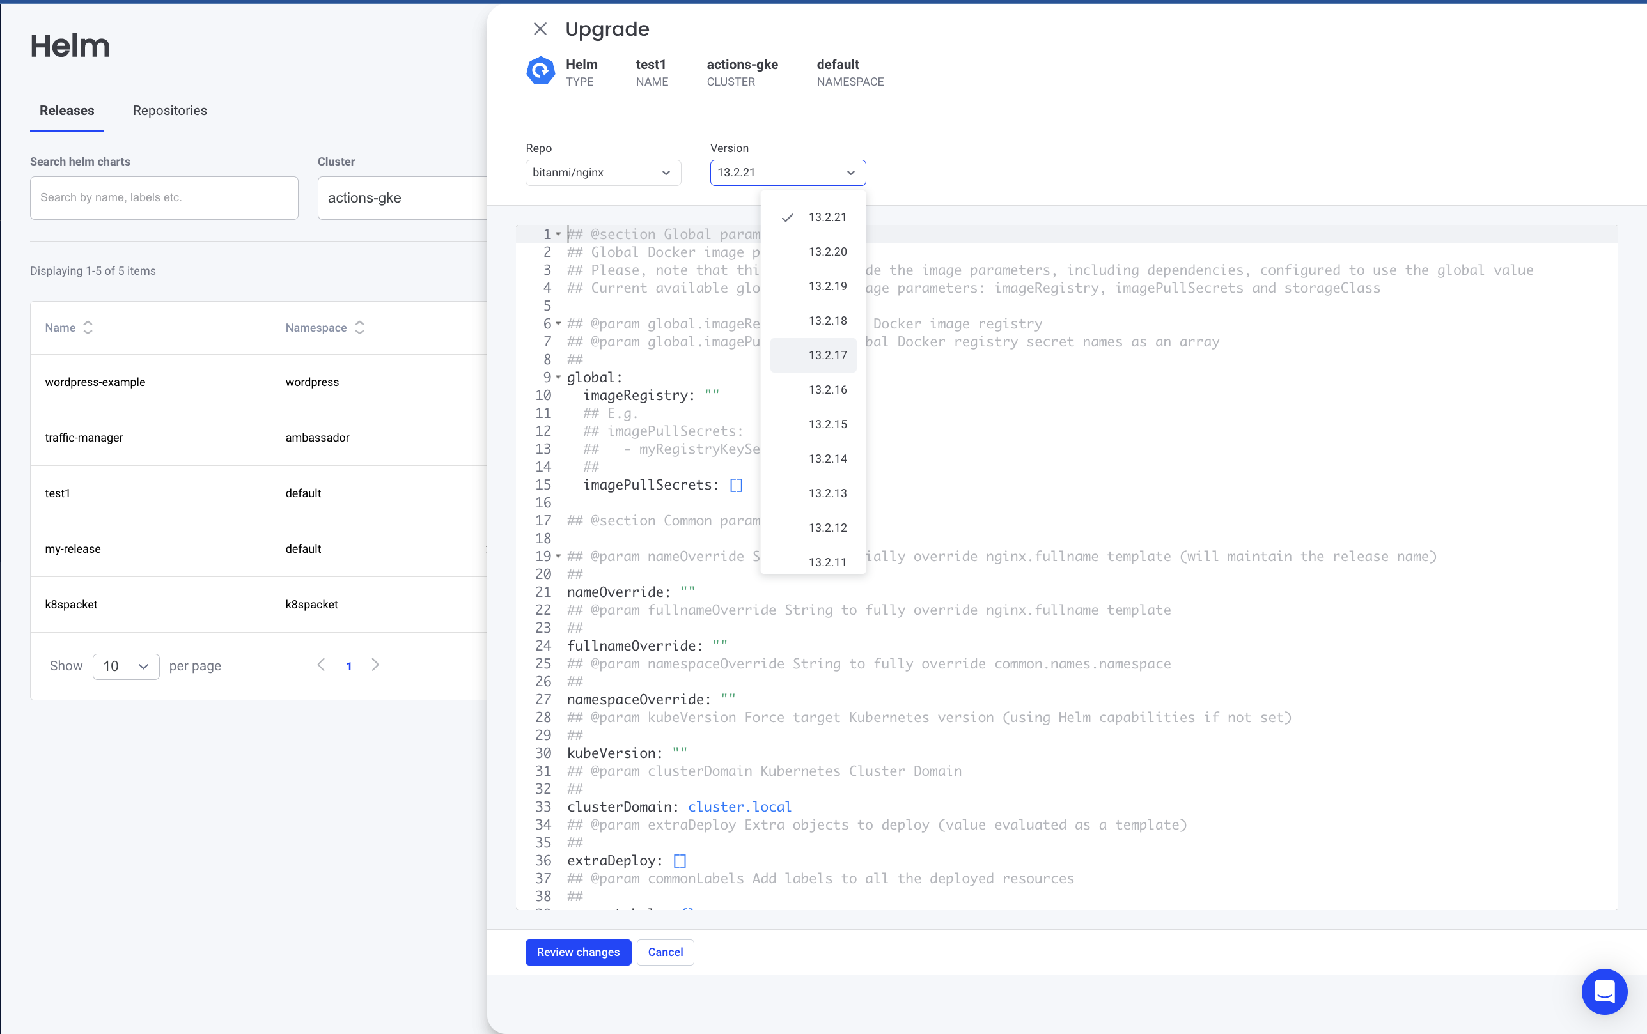Toggle the Version dropdown showing 13.2.21
This screenshot has width=1647, height=1034.
(787, 173)
